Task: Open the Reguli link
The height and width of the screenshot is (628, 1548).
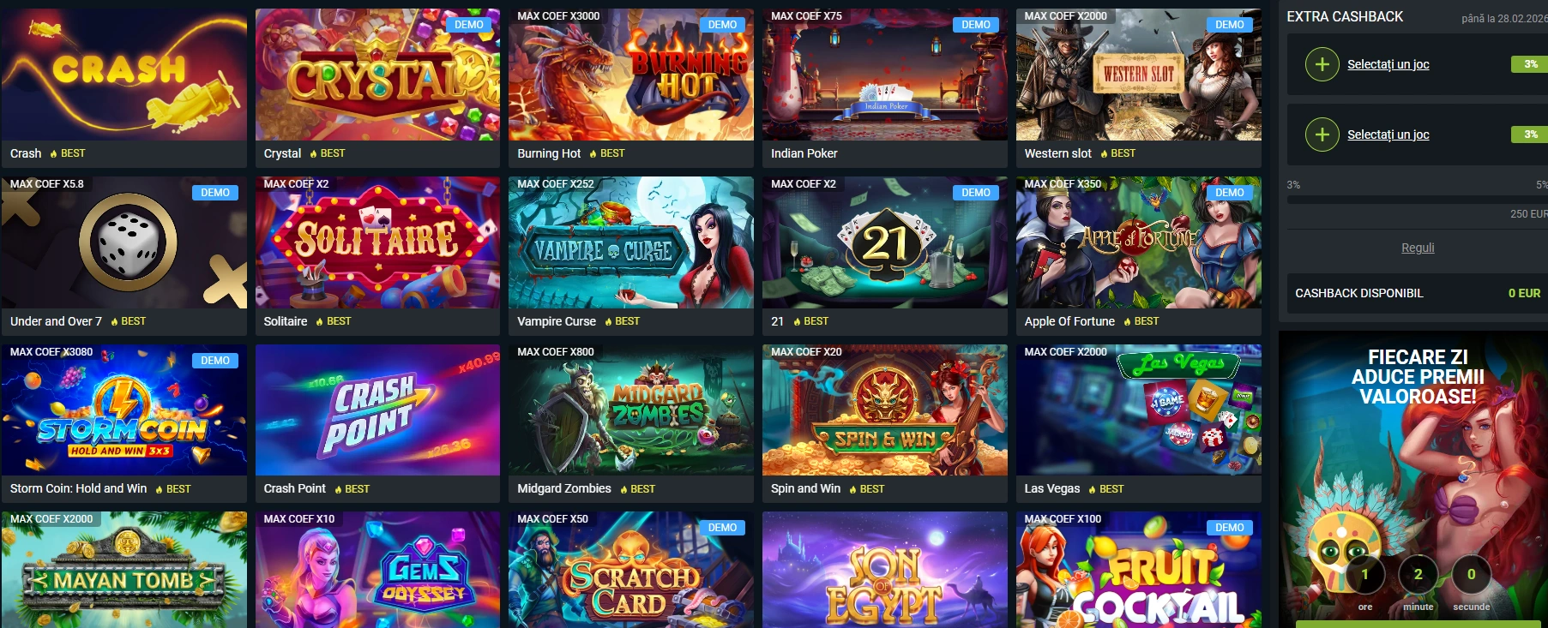Action: (1418, 248)
